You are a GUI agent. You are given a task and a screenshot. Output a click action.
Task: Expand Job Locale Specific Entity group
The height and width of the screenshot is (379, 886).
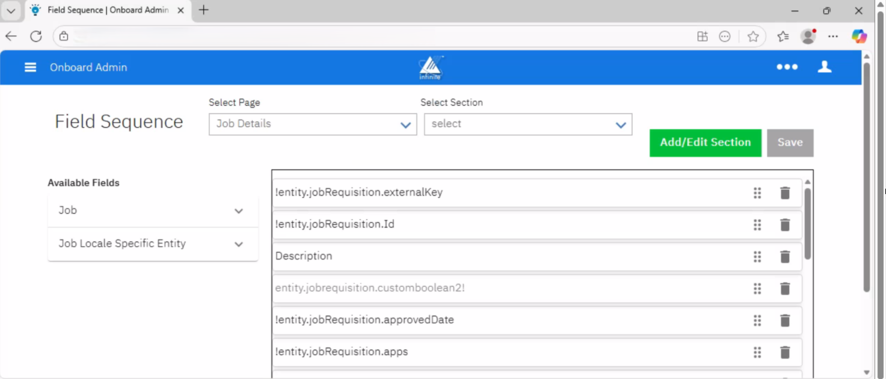[x=153, y=244]
